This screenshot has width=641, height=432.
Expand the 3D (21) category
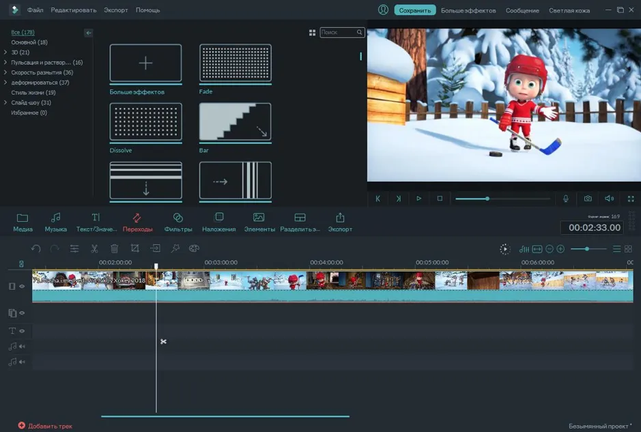pyautogui.click(x=5, y=53)
